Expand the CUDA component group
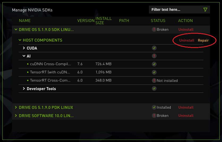This screenshot has width=222, height=142. [x=24, y=48]
